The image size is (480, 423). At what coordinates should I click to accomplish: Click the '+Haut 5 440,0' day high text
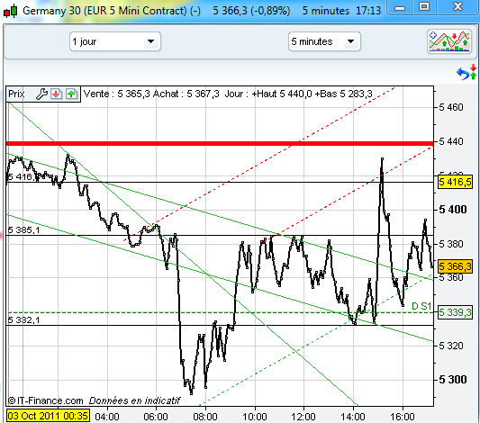point(282,94)
